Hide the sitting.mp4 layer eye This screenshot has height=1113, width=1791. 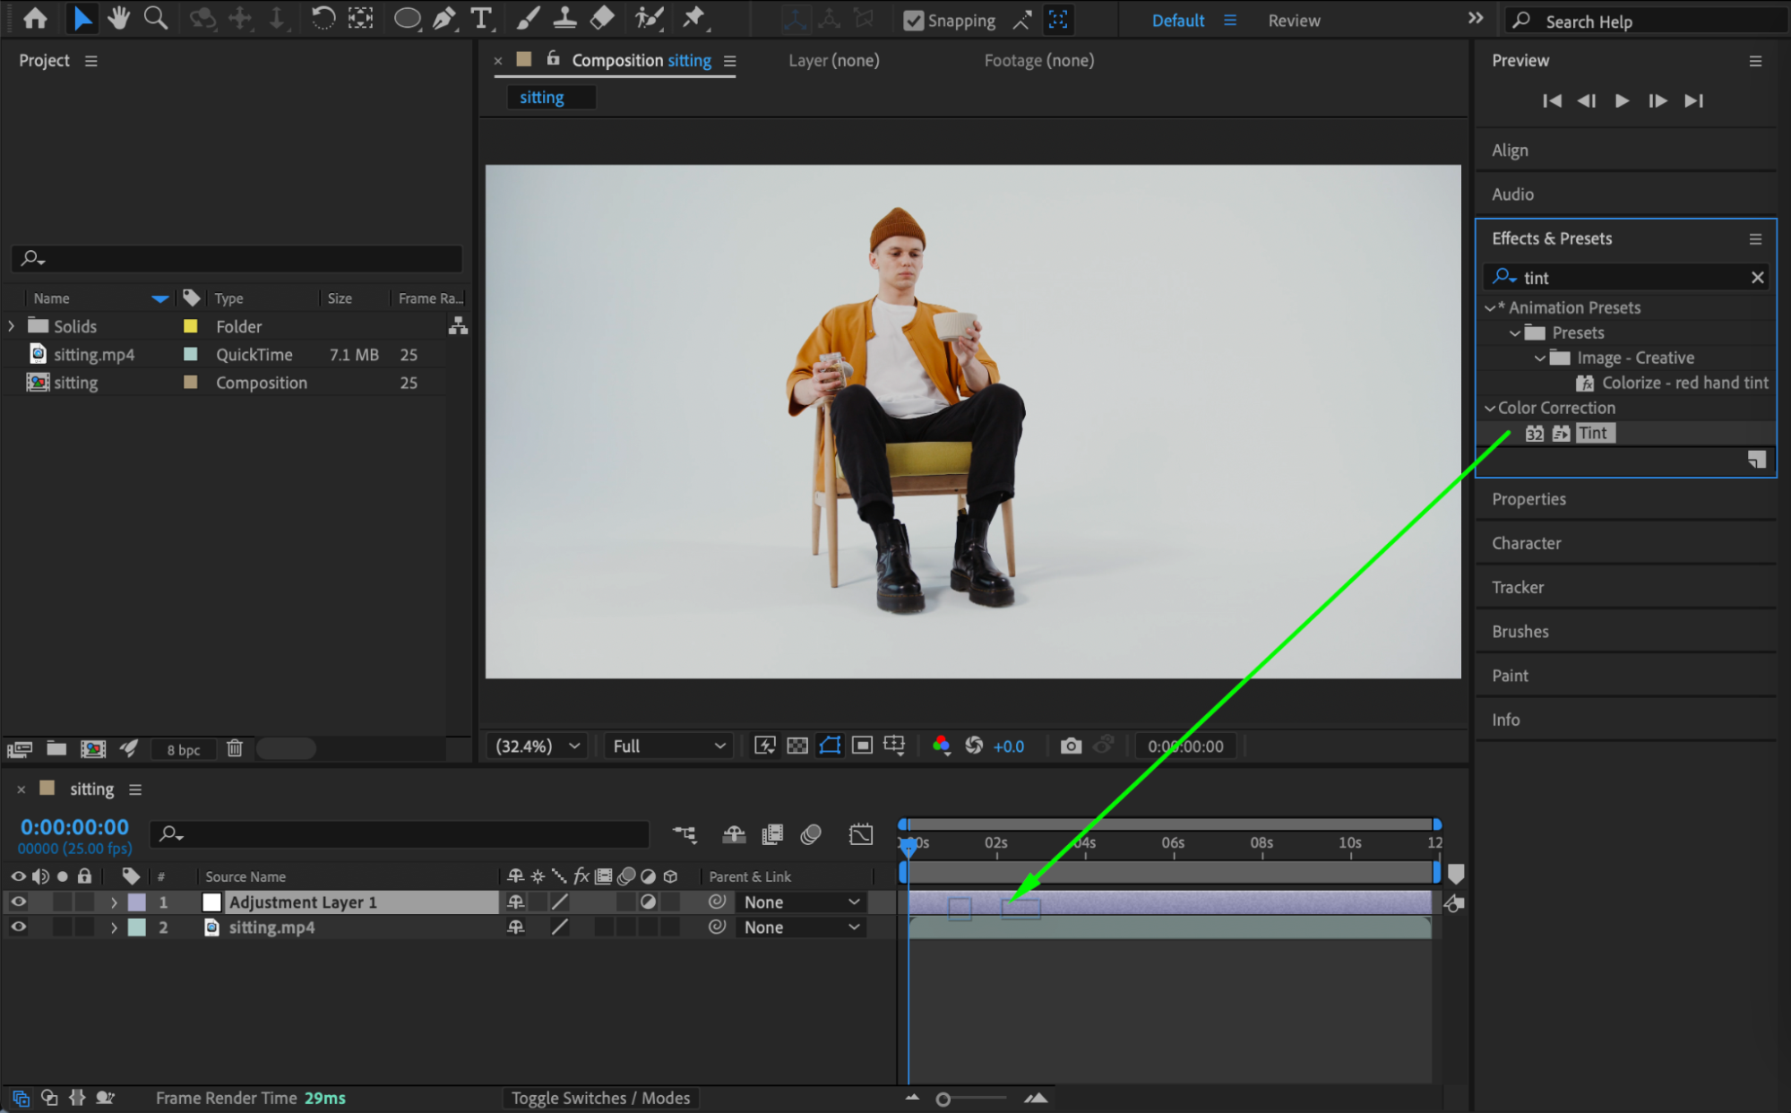18,927
